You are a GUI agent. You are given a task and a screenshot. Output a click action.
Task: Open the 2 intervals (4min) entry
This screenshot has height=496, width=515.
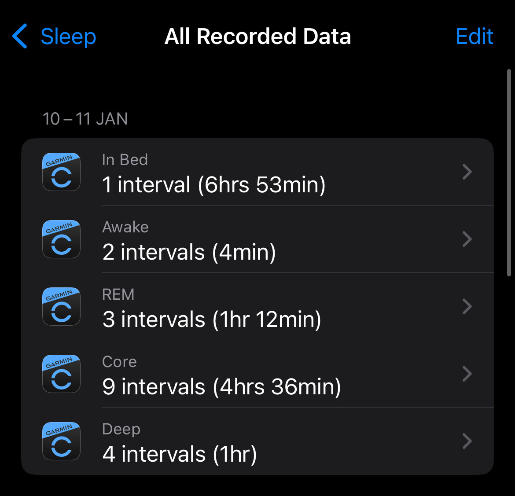189,252
